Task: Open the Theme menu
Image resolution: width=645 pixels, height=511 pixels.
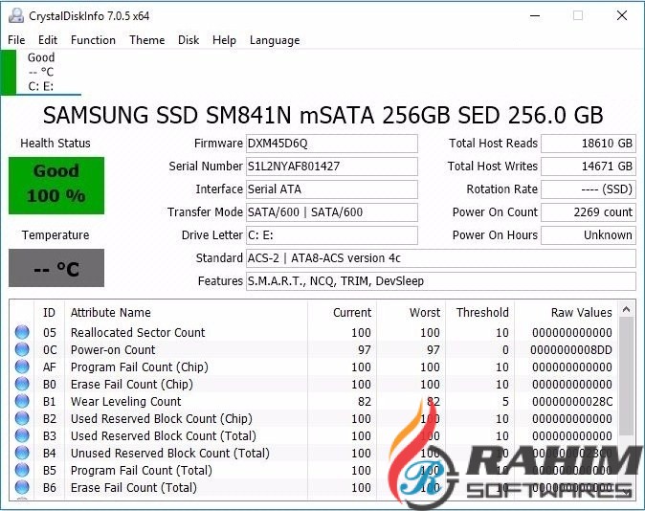Action: coord(146,40)
